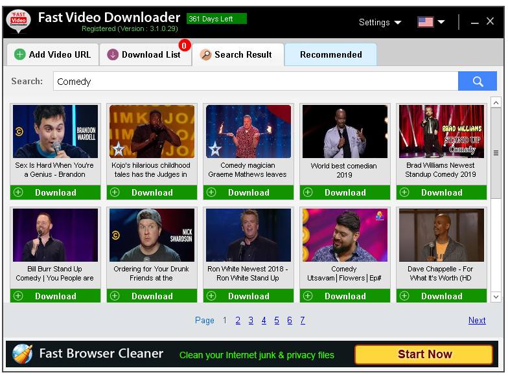The image size is (508, 377).
Task: Open Dave Chappelle video thumbnail
Action: click(x=442, y=235)
